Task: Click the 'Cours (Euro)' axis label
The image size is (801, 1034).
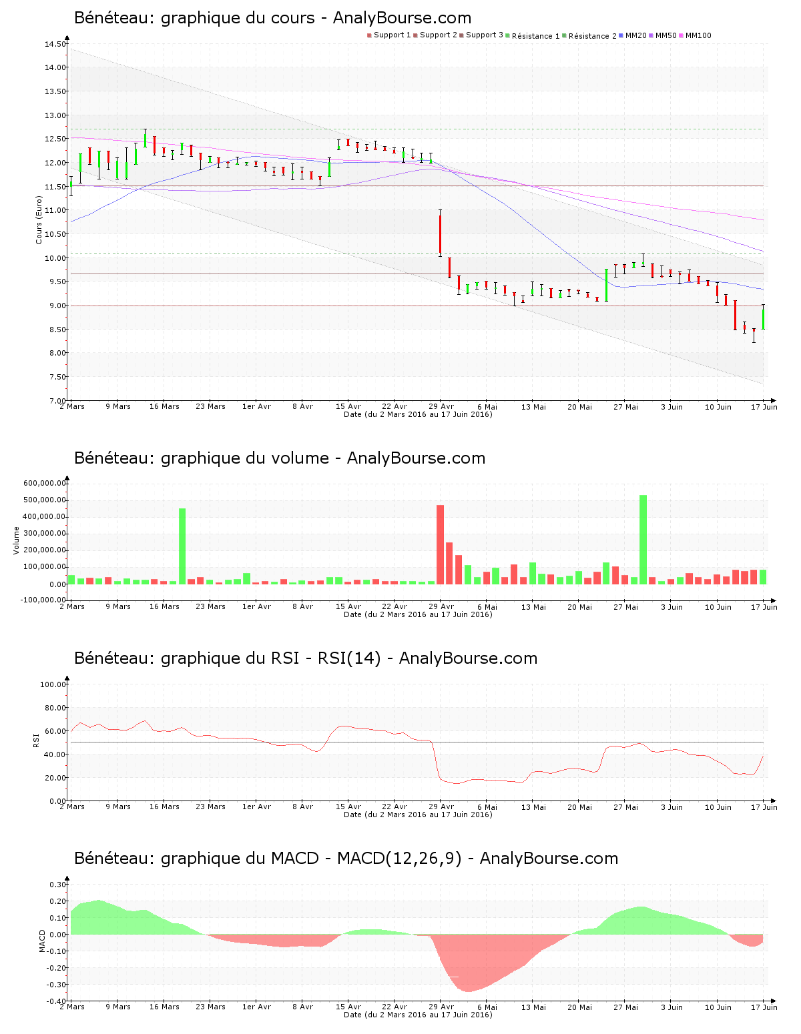Action: (x=39, y=219)
